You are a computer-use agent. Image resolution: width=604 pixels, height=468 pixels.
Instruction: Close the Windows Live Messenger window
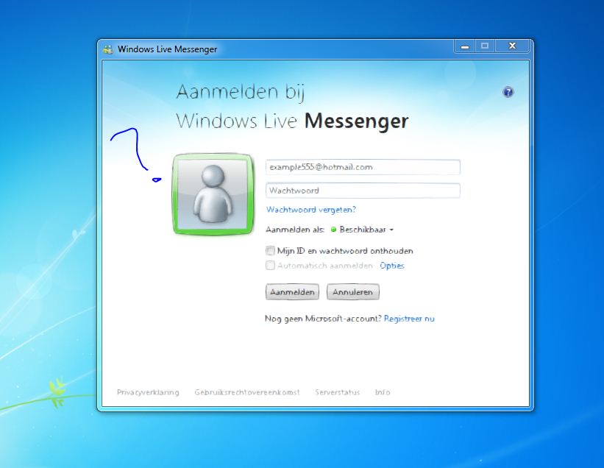[512, 46]
